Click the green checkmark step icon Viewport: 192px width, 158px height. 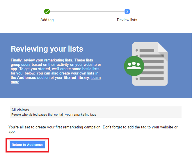[47, 12]
